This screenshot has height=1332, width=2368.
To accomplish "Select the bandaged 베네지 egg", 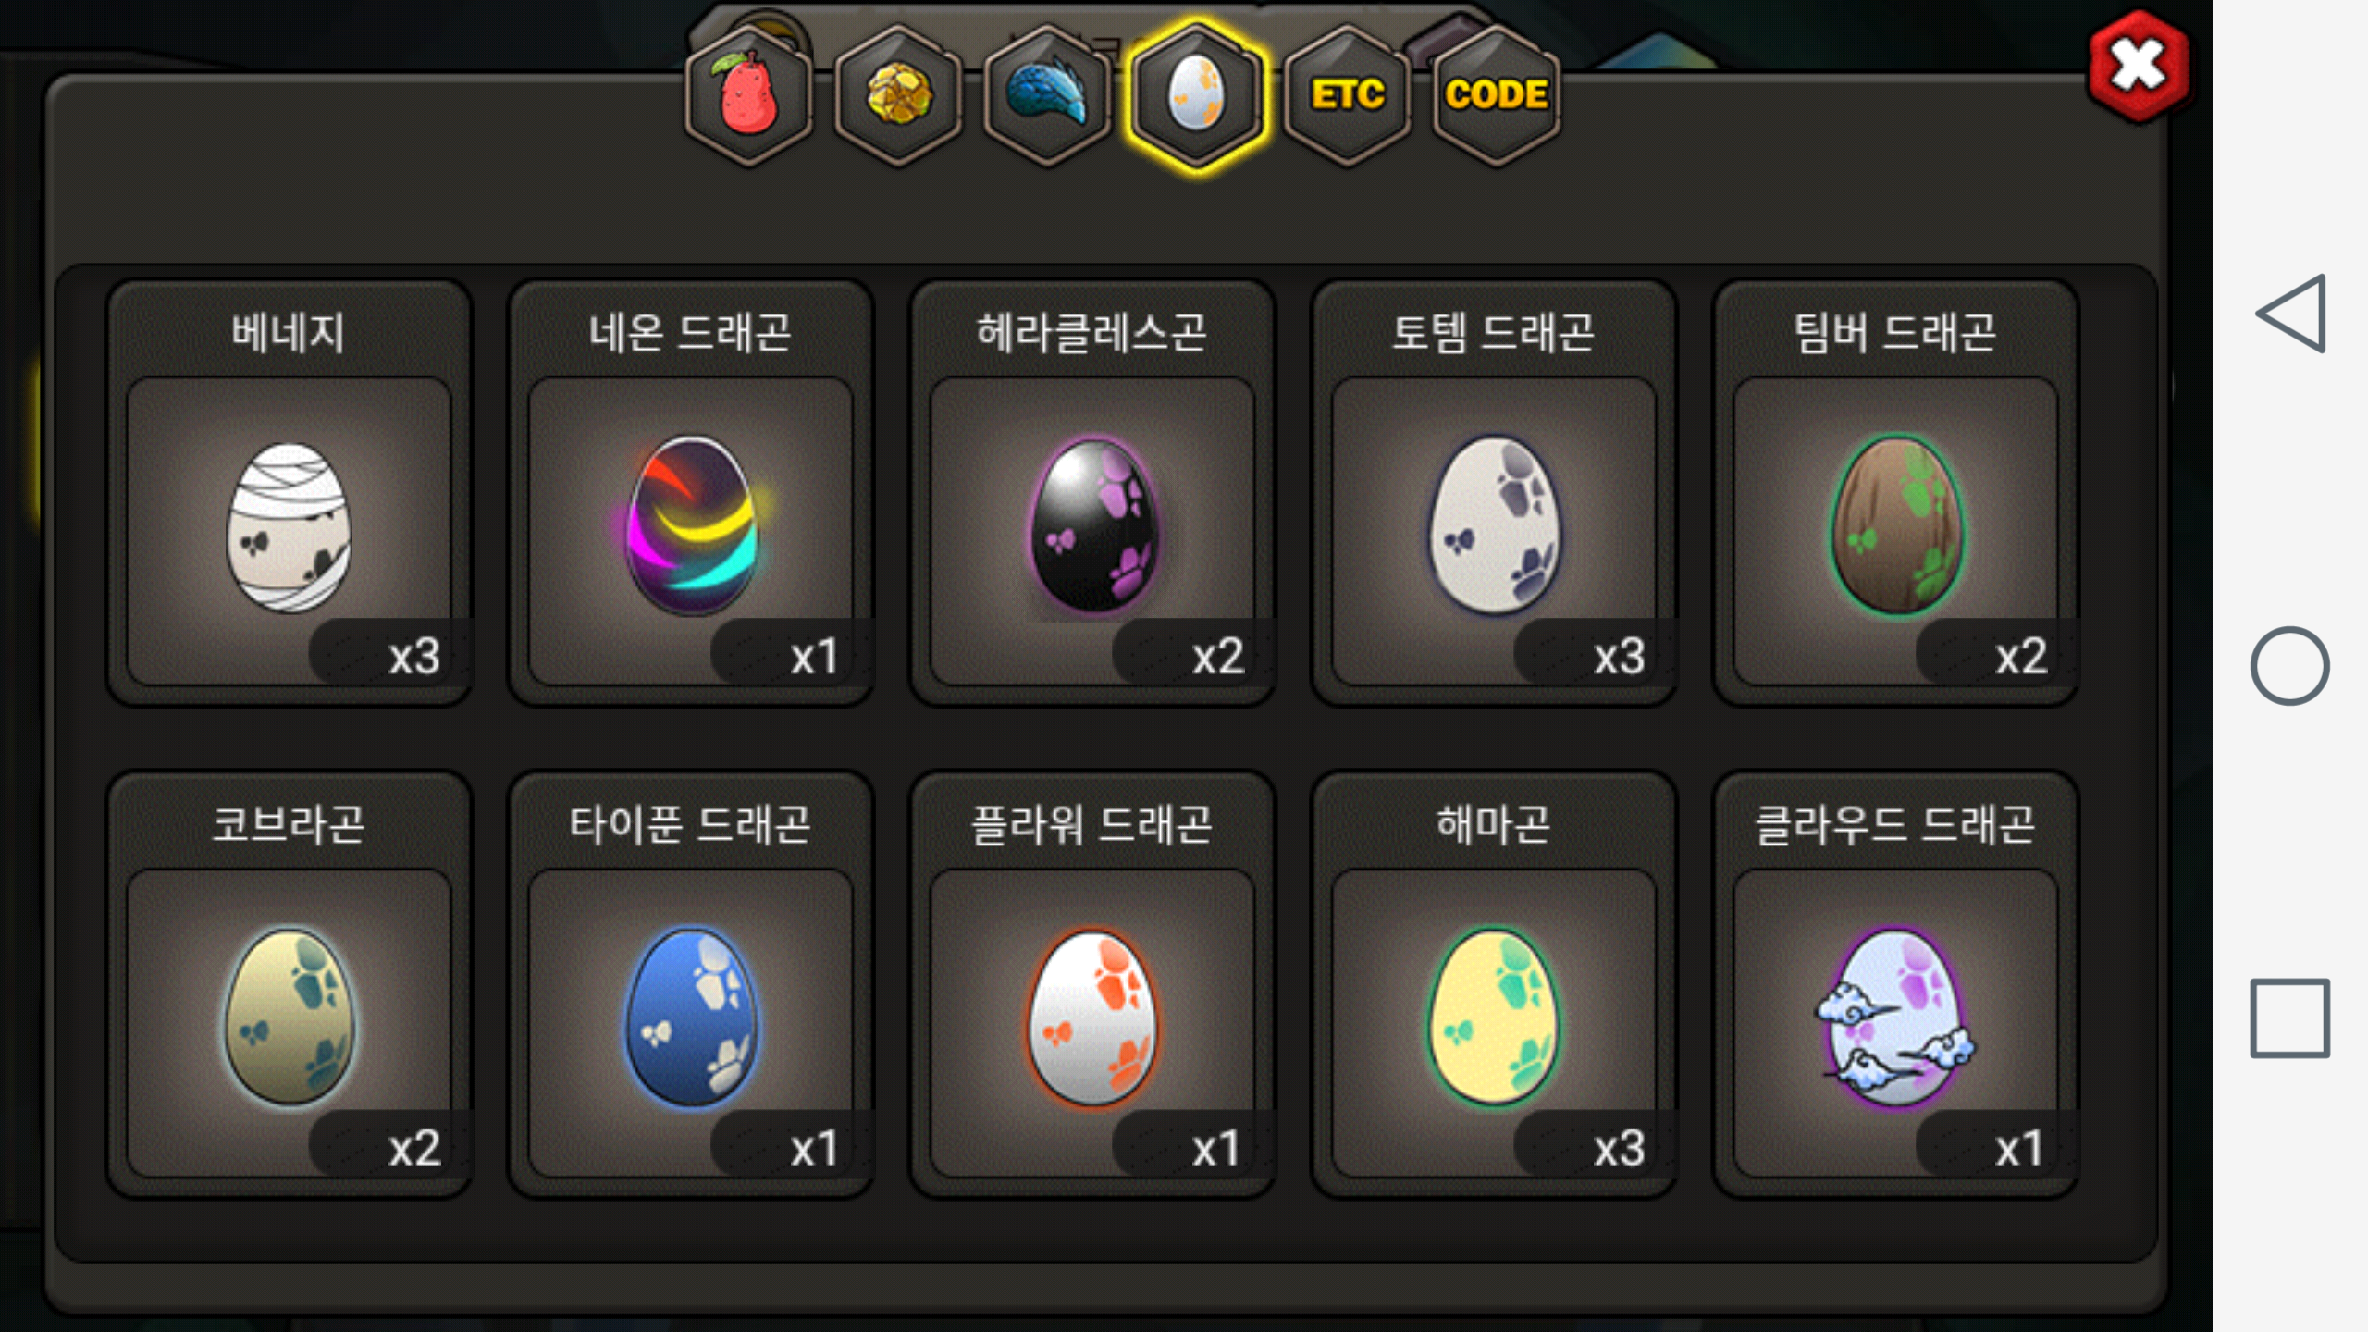I will click(x=290, y=494).
